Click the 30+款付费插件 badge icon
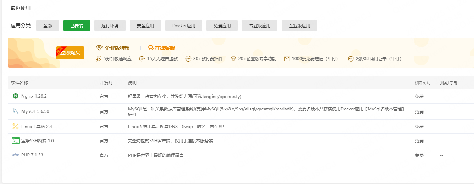The width and height of the screenshot is (474, 184). point(188,59)
